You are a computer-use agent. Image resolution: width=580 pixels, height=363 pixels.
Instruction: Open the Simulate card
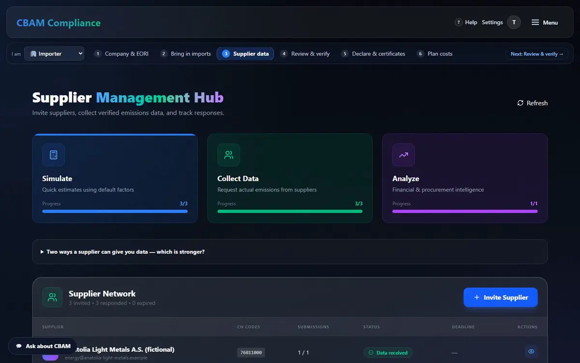pyautogui.click(x=115, y=178)
